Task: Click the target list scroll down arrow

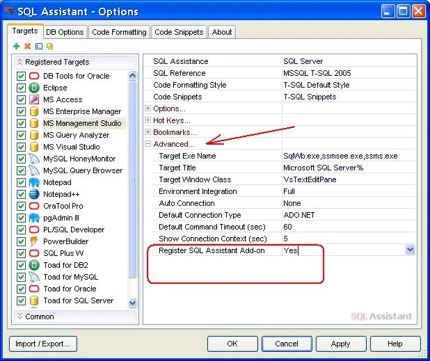Action: tap(132, 303)
